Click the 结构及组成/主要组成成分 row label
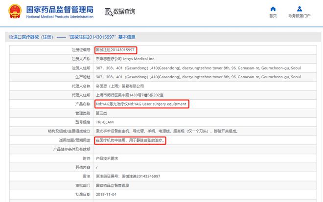 69,131
